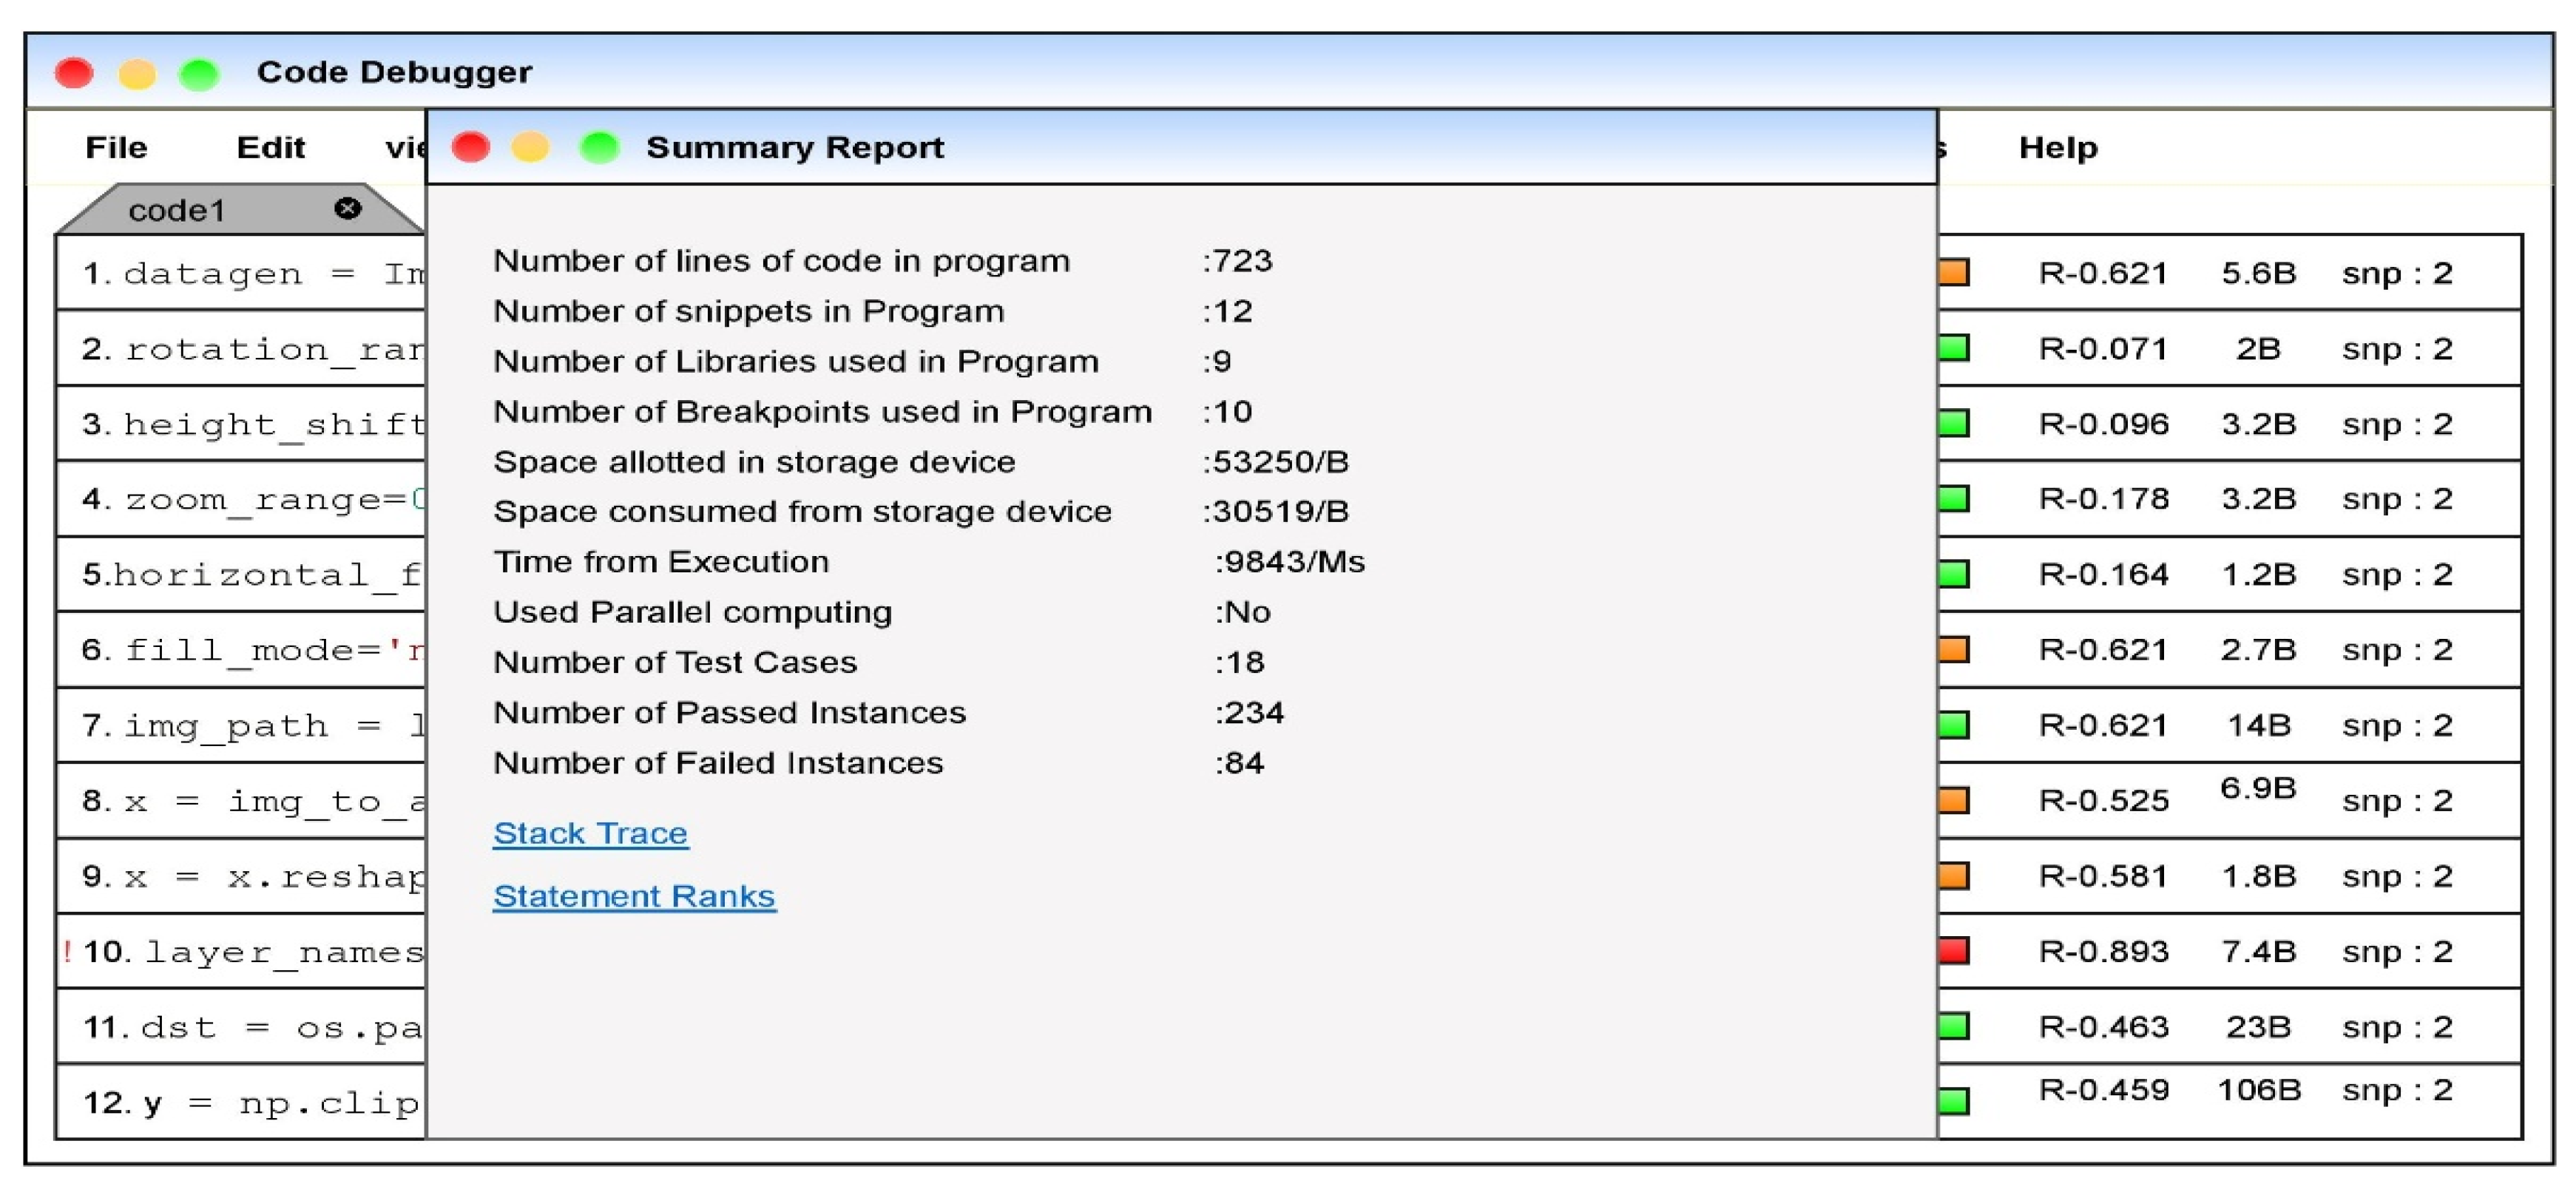Click the red status square beside R-0.893
Viewport: 2576px width, 1192px height.
(x=1953, y=950)
